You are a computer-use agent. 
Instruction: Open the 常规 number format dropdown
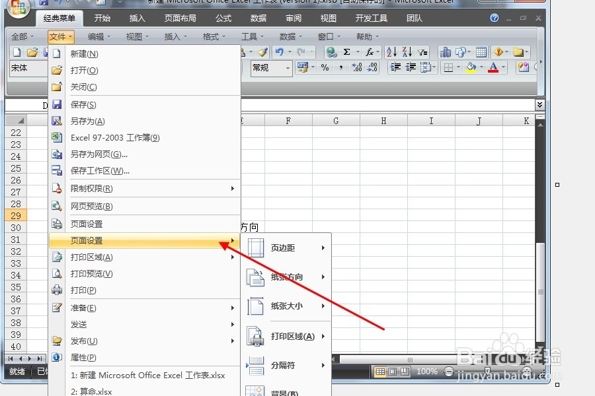pos(288,68)
